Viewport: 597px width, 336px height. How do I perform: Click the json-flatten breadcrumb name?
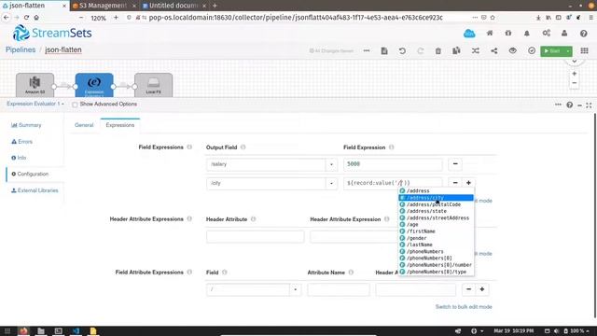(63, 49)
